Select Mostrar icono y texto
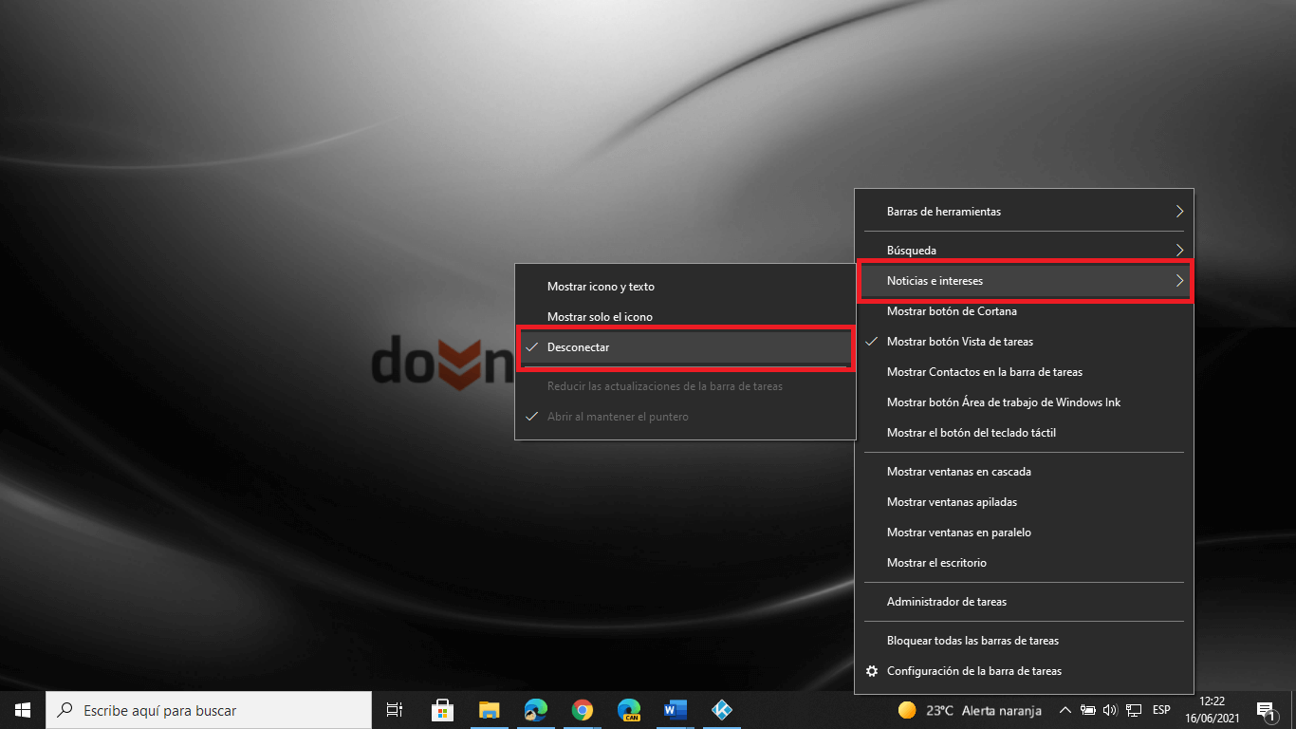 coord(685,287)
